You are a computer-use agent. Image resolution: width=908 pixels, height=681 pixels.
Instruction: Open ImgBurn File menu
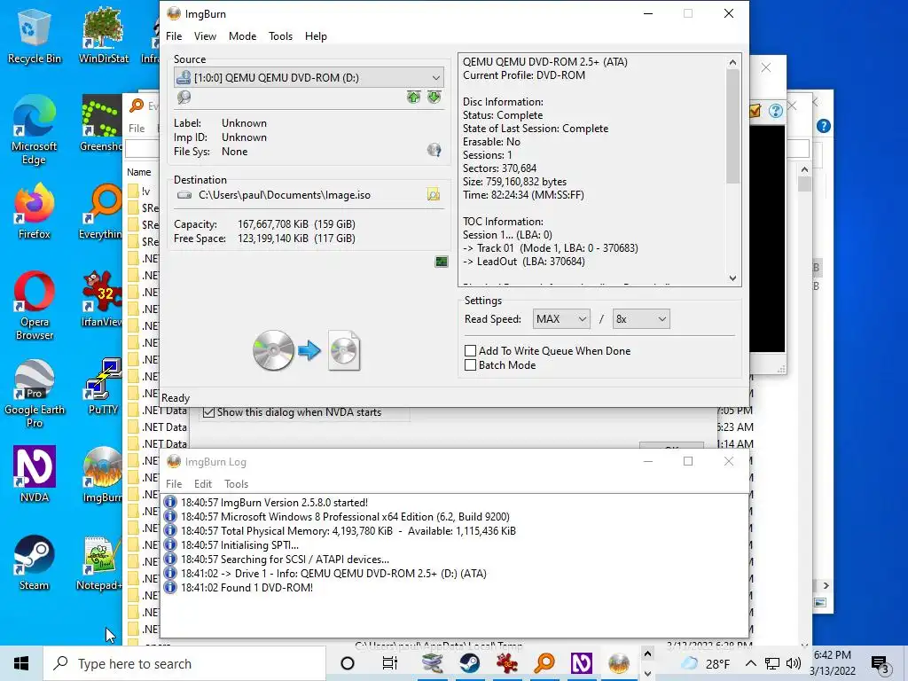[174, 35]
